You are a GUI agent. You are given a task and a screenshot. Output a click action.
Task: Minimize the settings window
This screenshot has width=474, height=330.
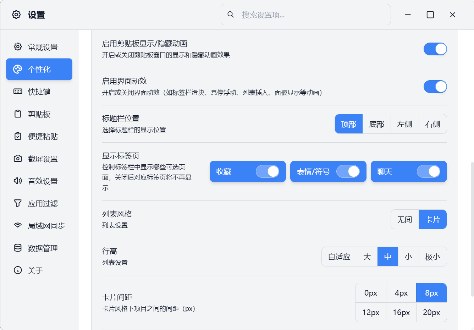pos(408,15)
